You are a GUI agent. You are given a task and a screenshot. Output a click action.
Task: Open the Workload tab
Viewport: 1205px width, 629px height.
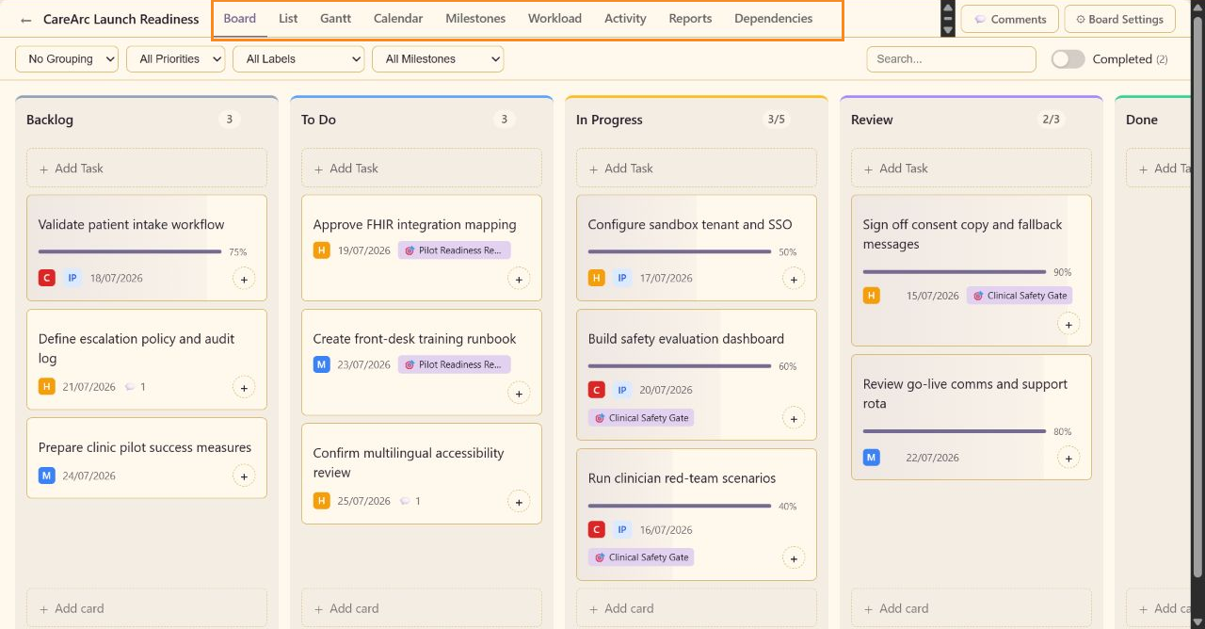coord(554,19)
